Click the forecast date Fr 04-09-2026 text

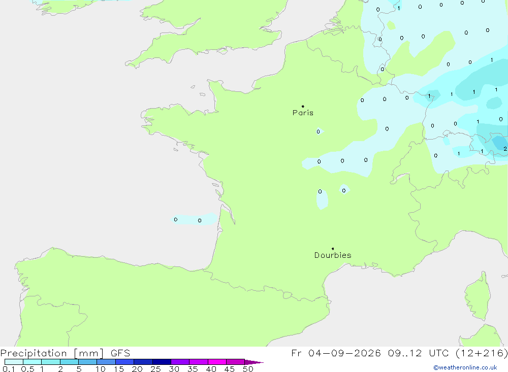tap(336, 353)
